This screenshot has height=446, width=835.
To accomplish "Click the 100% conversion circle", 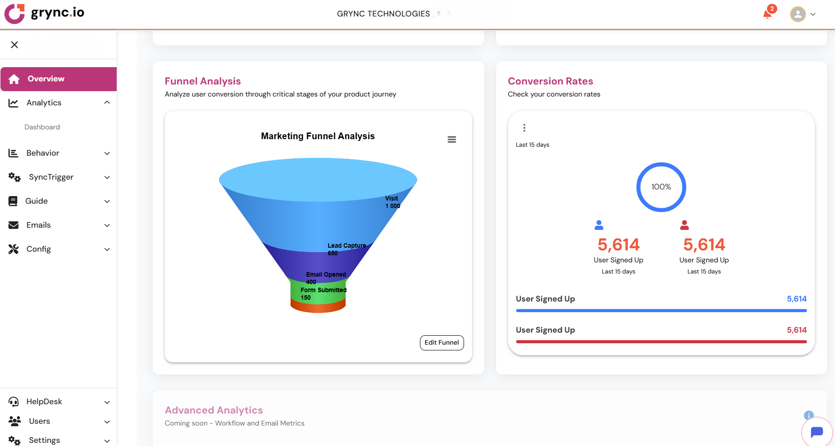I will coord(661,187).
